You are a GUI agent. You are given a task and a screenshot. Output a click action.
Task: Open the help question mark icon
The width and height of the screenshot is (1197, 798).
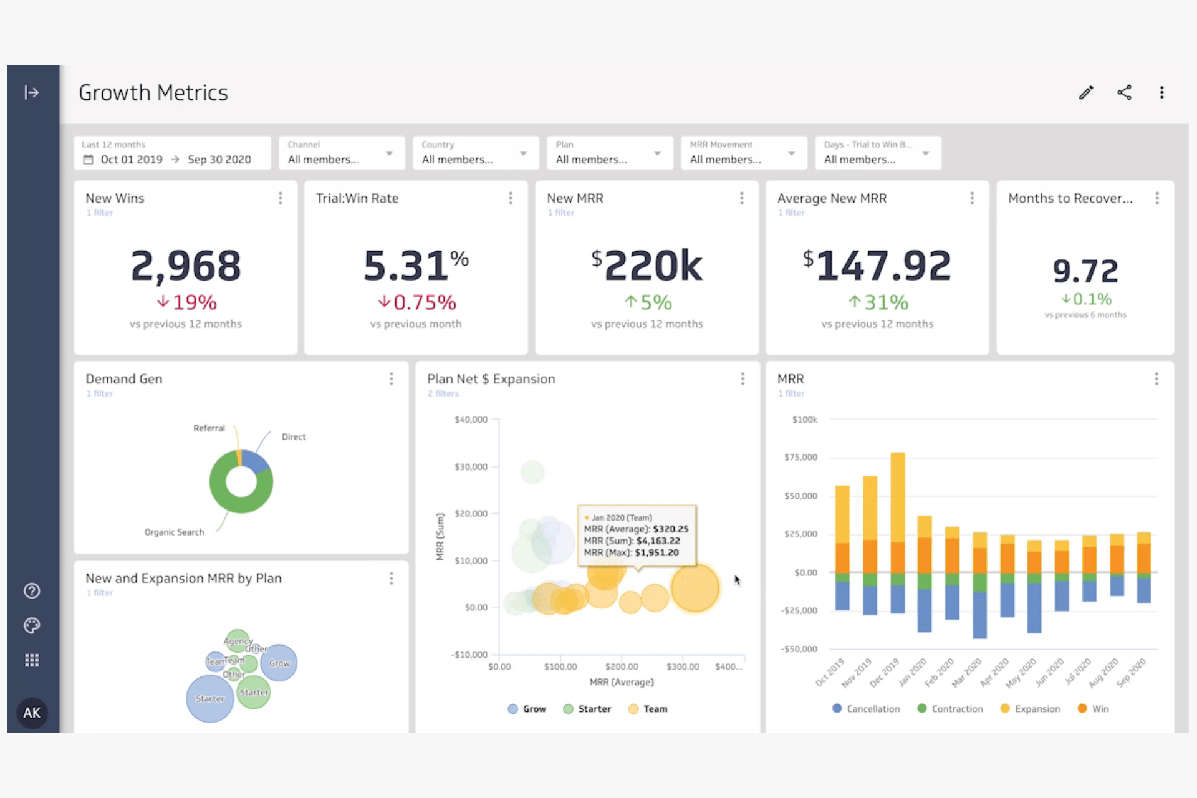point(32,590)
